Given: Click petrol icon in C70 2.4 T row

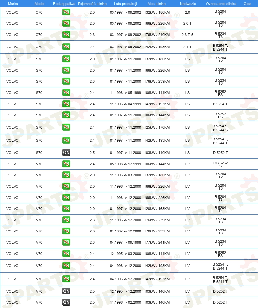Looking at the screenshot, I should pos(66,47).
